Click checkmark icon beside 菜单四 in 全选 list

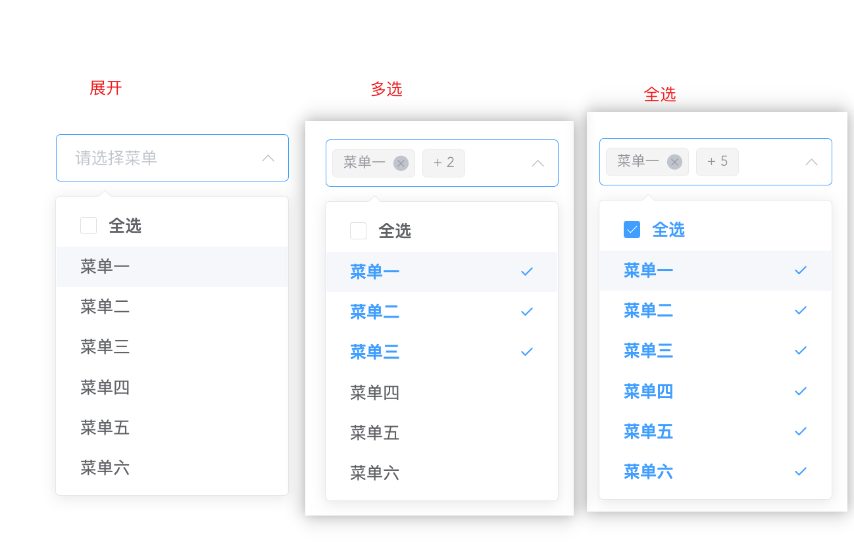point(801,391)
